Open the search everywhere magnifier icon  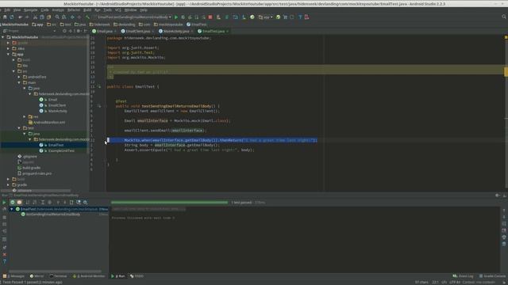(x=504, y=17)
